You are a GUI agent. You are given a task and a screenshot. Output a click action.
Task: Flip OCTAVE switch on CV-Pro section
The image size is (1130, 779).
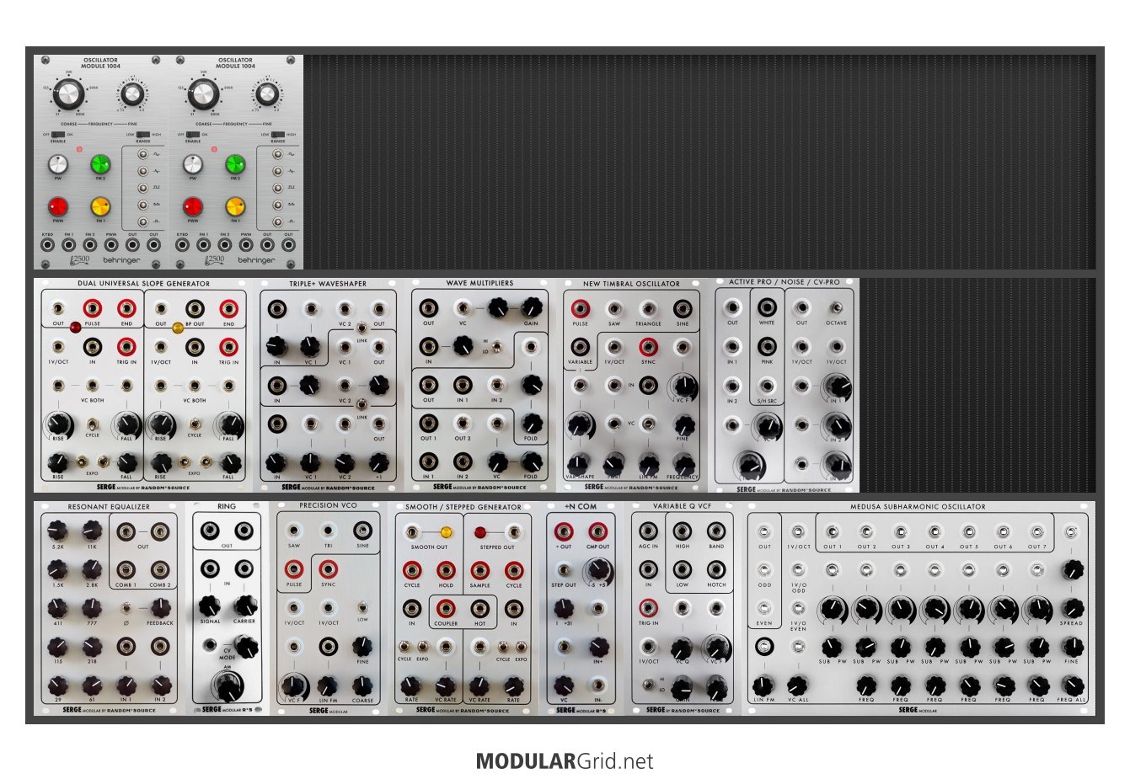tap(836, 308)
